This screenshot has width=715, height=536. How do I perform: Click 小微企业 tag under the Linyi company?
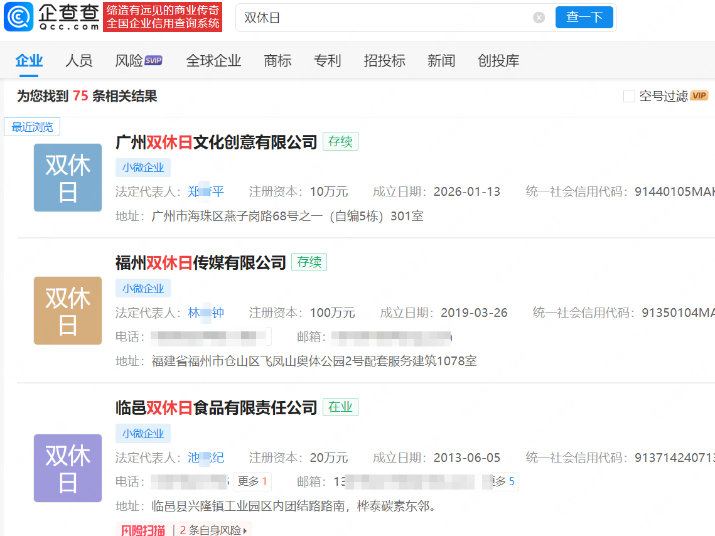(142, 433)
